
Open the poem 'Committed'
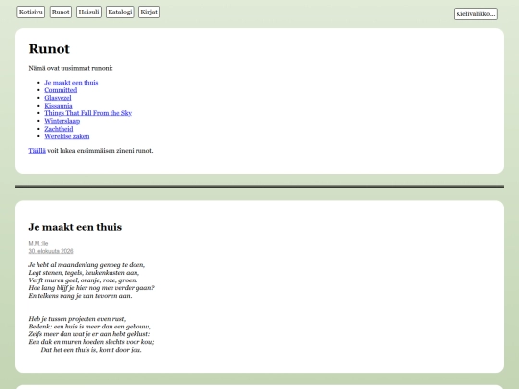(61, 90)
